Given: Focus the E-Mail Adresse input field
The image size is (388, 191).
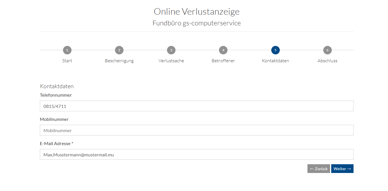Looking at the screenshot, I should point(196,155).
